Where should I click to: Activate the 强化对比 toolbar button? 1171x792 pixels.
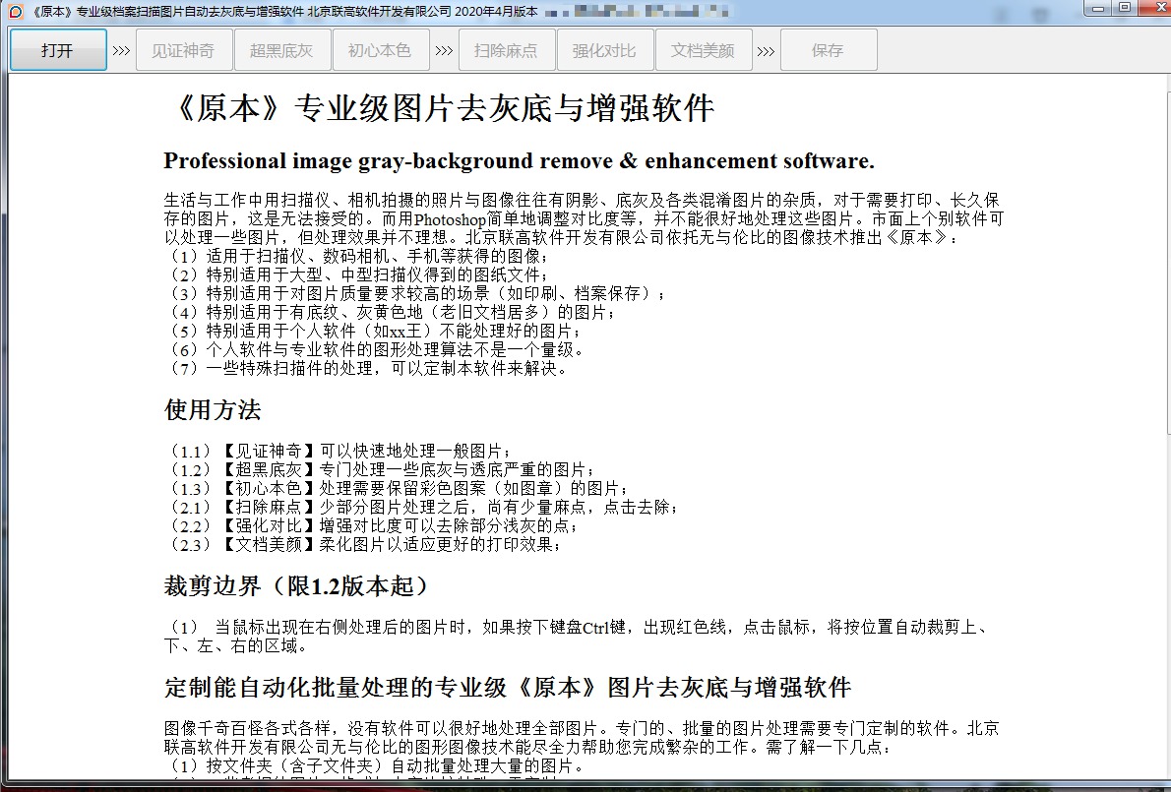click(605, 50)
